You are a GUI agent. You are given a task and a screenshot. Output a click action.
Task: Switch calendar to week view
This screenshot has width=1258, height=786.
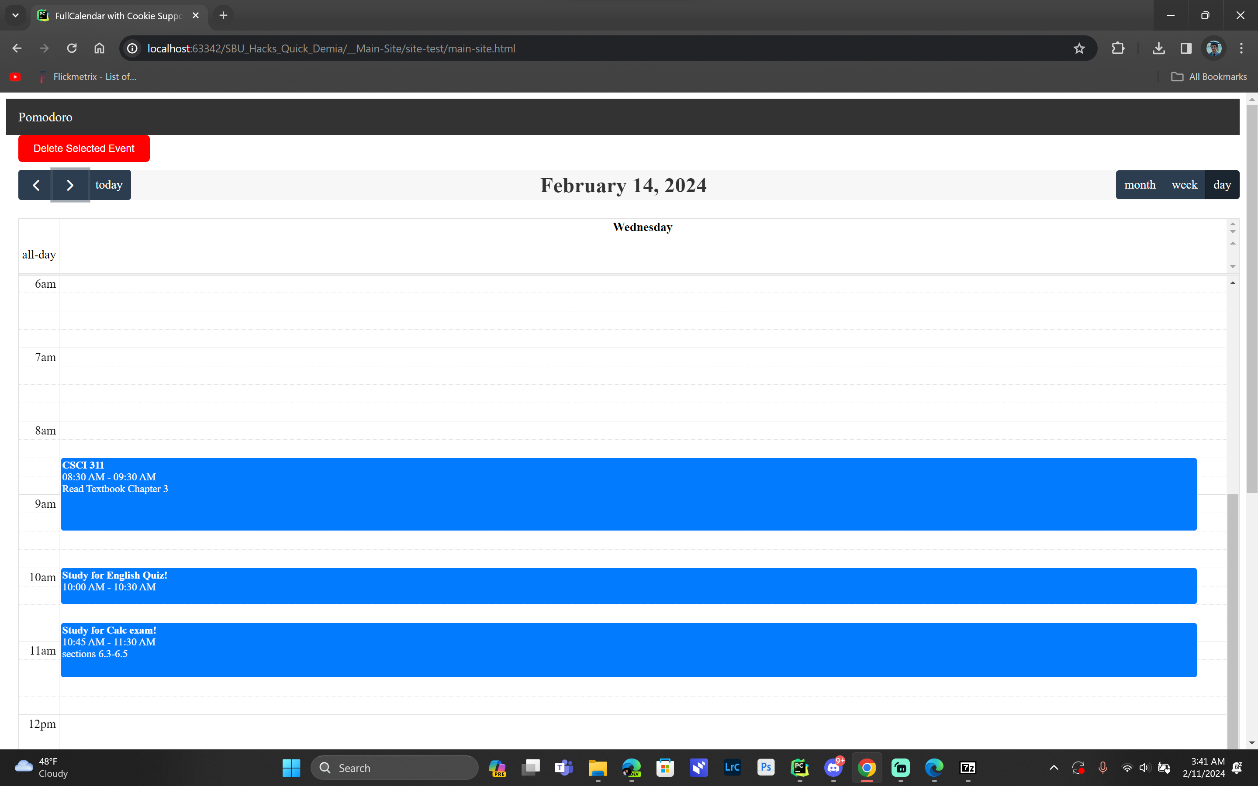click(x=1184, y=185)
